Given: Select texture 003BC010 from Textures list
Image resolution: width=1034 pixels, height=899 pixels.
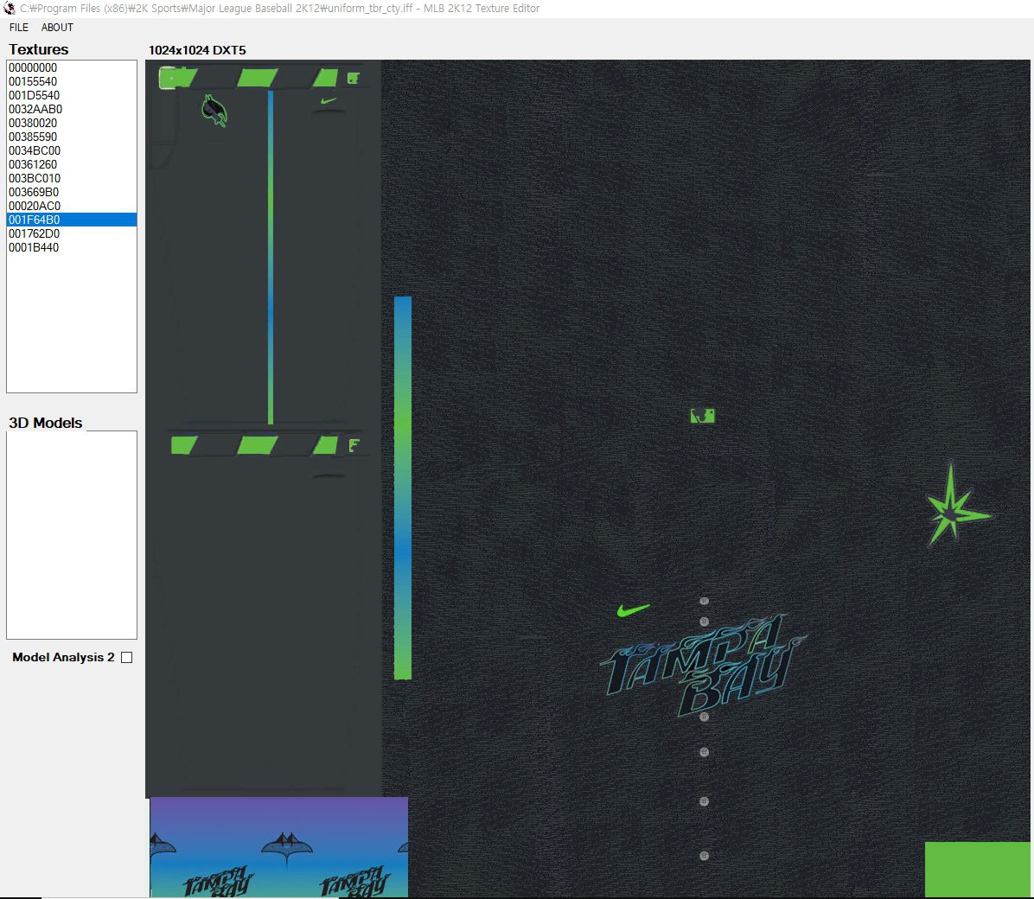Looking at the screenshot, I should click(35, 178).
